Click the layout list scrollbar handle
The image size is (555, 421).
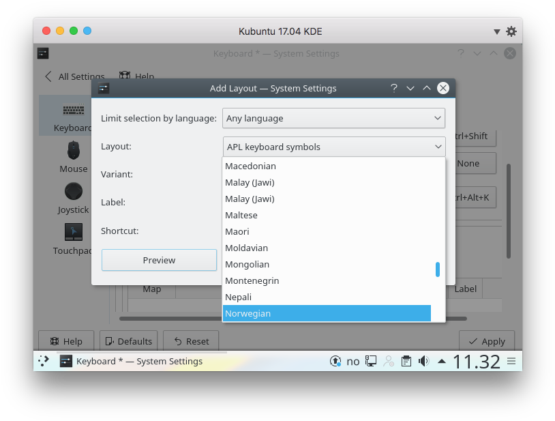[438, 270]
